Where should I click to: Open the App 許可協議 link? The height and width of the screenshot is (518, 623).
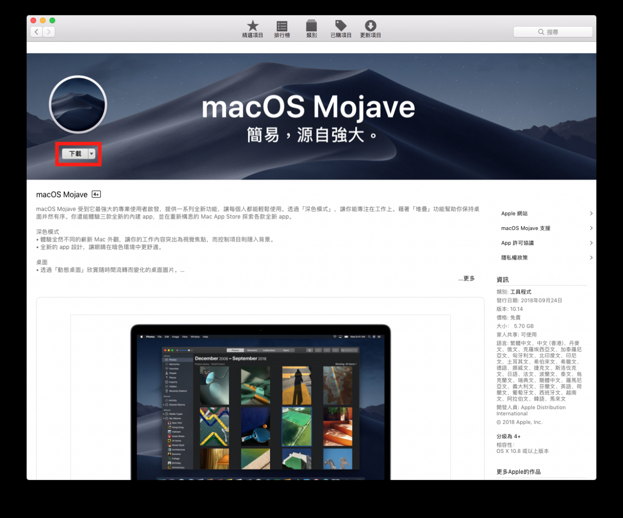click(x=517, y=243)
